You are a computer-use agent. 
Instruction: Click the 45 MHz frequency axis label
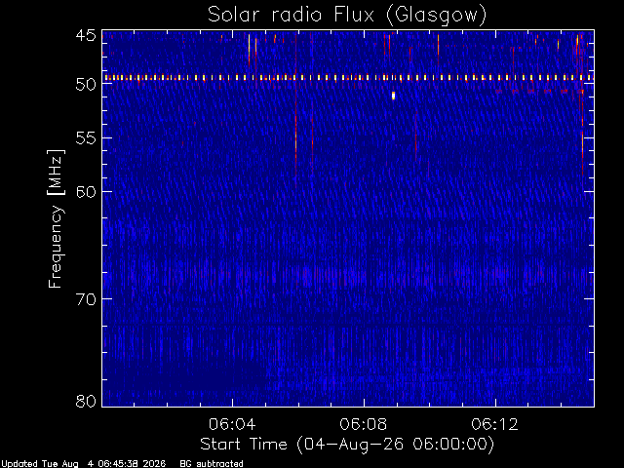(86, 35)
